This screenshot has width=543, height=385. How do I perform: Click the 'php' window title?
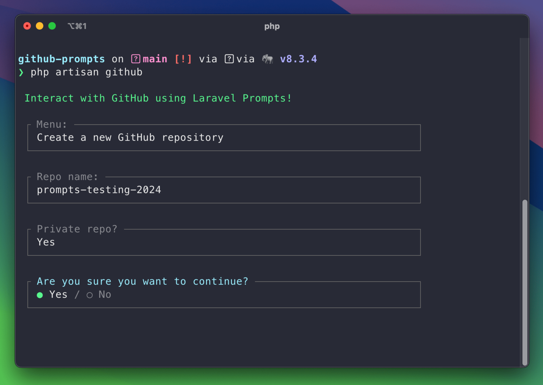coord(272,26)
